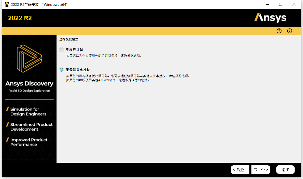Click the description line starting 如果您的机构拥有授权服务器
Image resolution: width=303 pixels, height=179 pixels.
tap(128, 76)
